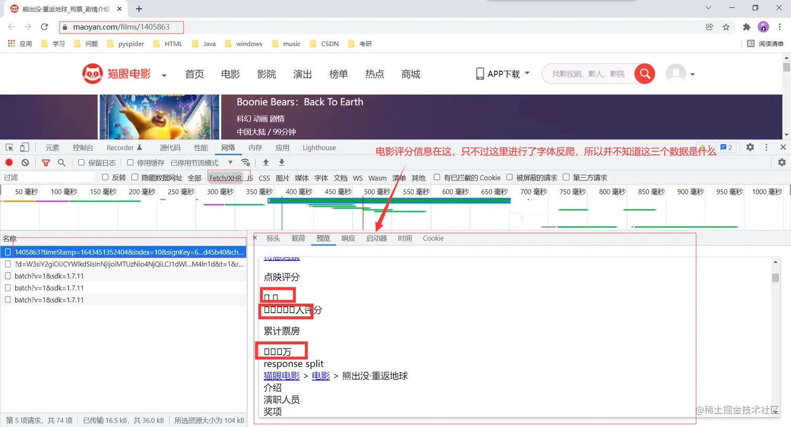Open the CSDN bookmark folder
The width and height of the screenshot is (791, 427).
324,43
